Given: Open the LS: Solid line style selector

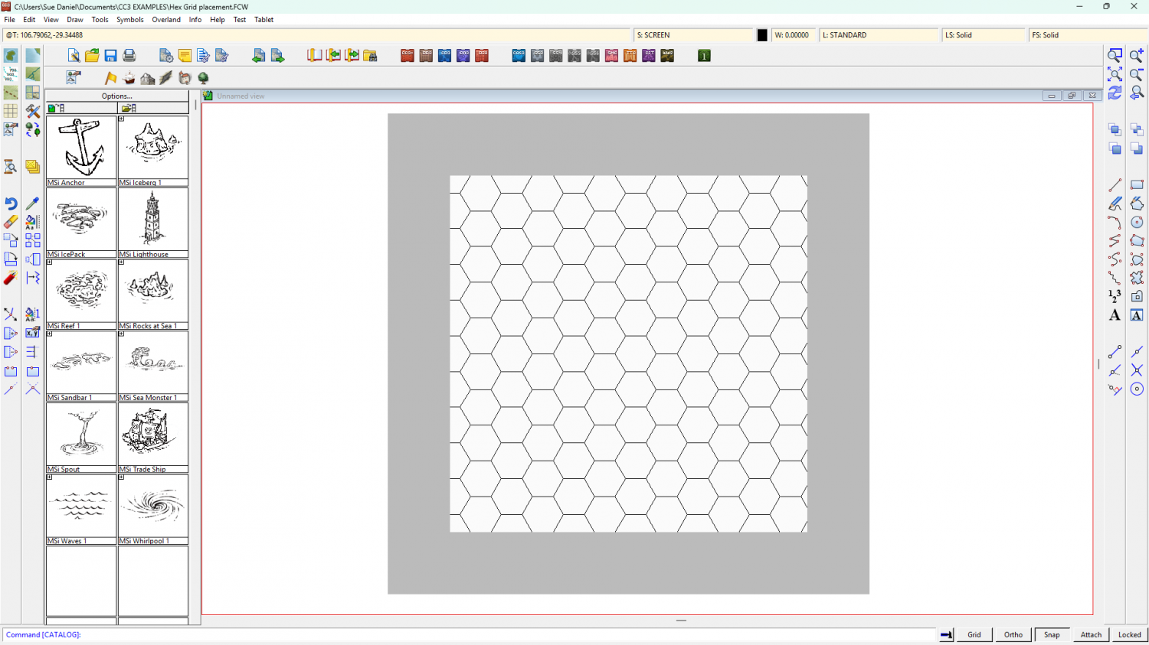Looking at the screenshot, I should pos(983,35).
